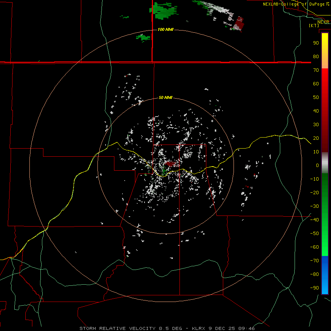Click the +20 kt scale label
331x331 pixels.
coord(316,138)
